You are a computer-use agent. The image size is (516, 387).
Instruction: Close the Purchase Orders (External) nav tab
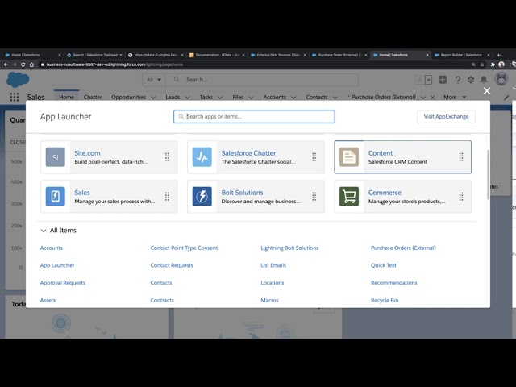click(432, 98)
